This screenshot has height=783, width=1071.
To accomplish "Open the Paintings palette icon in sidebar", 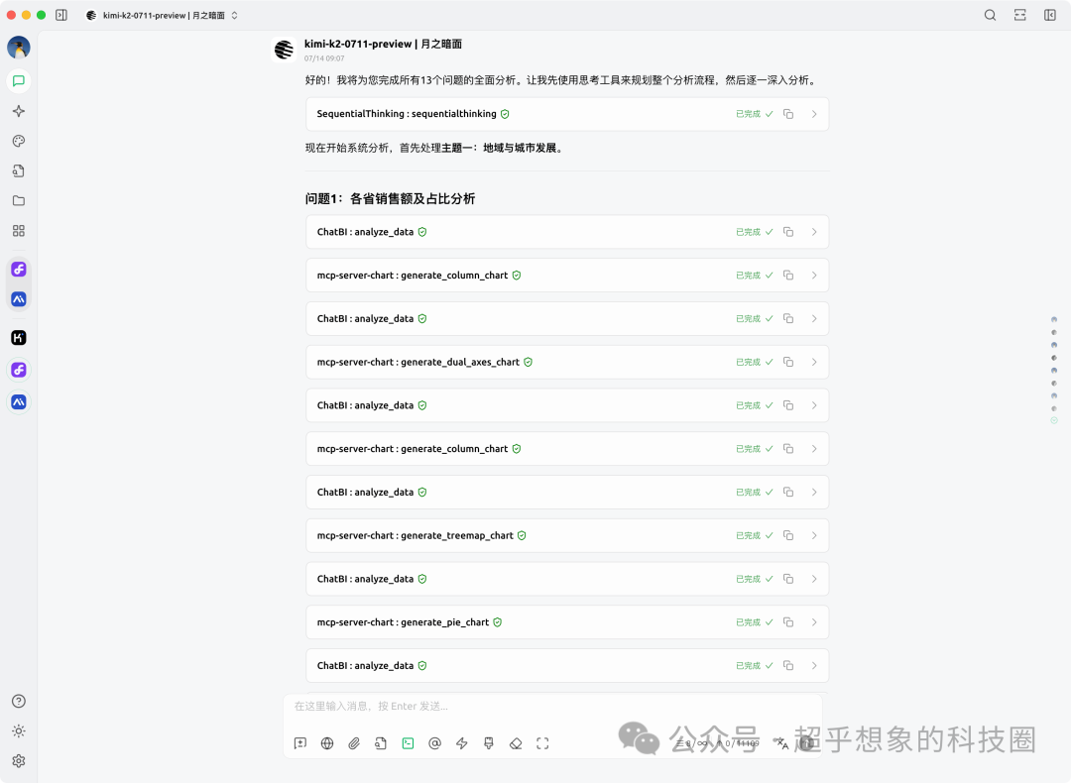I will coord(19,142).
